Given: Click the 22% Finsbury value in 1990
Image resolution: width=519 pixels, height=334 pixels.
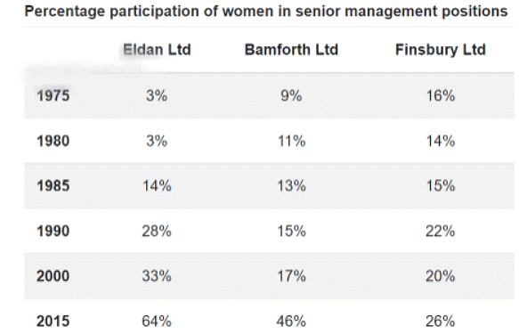Looking at the screenshot, I should (441, 231).
